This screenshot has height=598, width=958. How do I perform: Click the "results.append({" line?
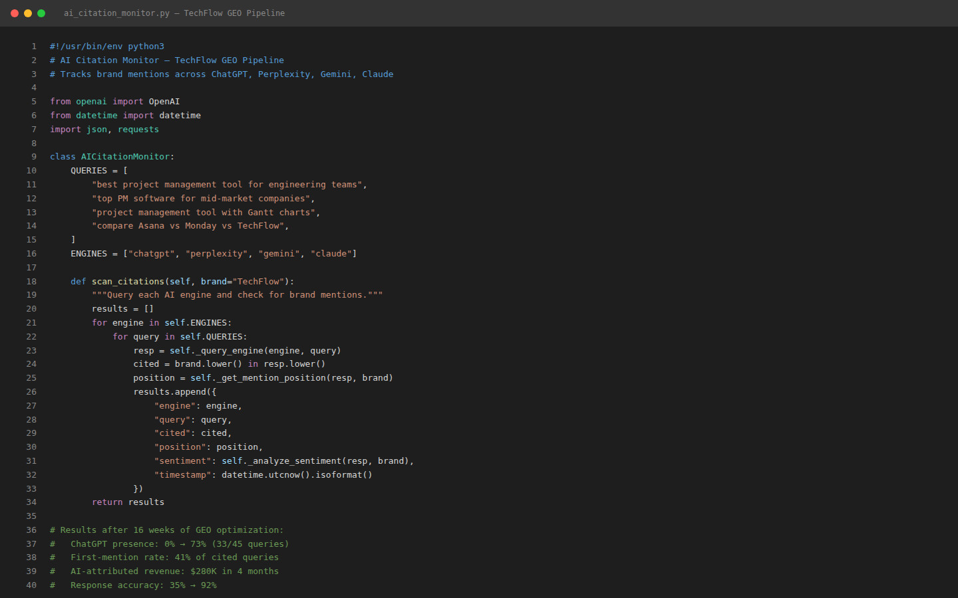pyautogui.click(x=175, y=392)
